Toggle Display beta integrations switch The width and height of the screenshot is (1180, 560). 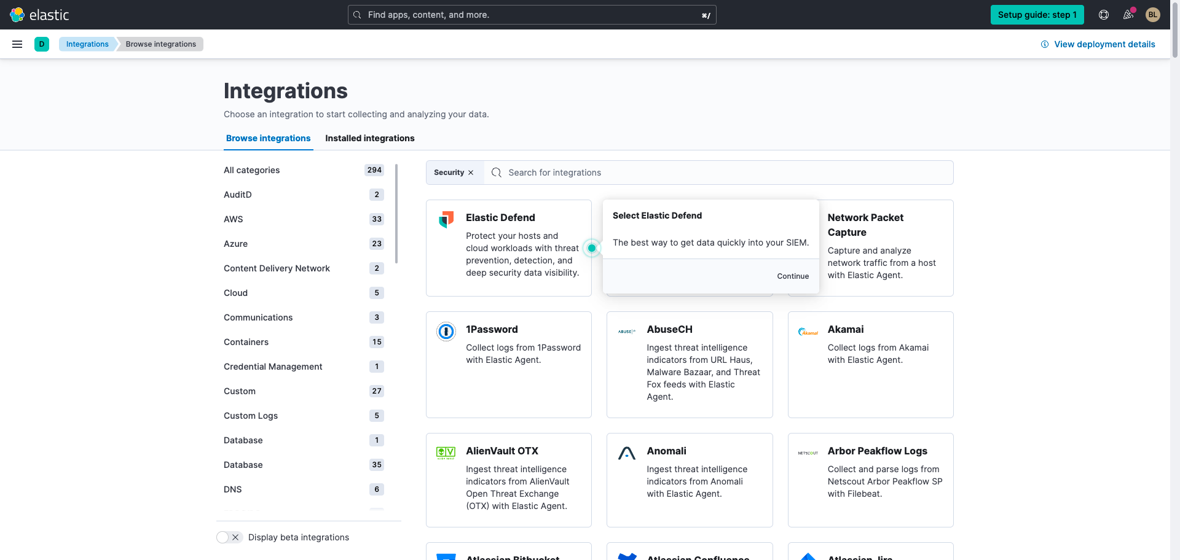click(x=229, y=537)
